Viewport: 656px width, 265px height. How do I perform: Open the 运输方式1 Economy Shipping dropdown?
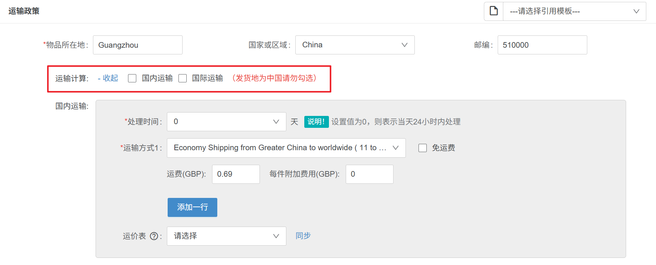[286, 148]
